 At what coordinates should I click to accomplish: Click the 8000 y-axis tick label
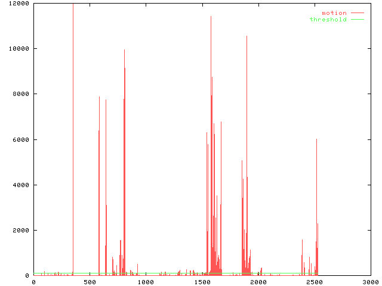click(x=19, y=94)
